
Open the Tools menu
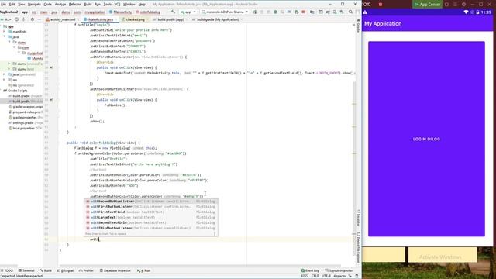(107, 5)
